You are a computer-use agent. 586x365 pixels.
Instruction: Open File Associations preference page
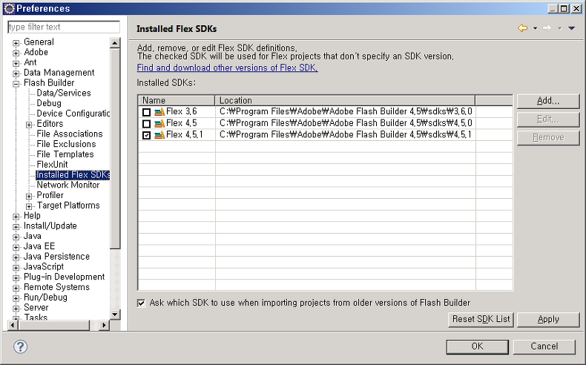(70, 134)
